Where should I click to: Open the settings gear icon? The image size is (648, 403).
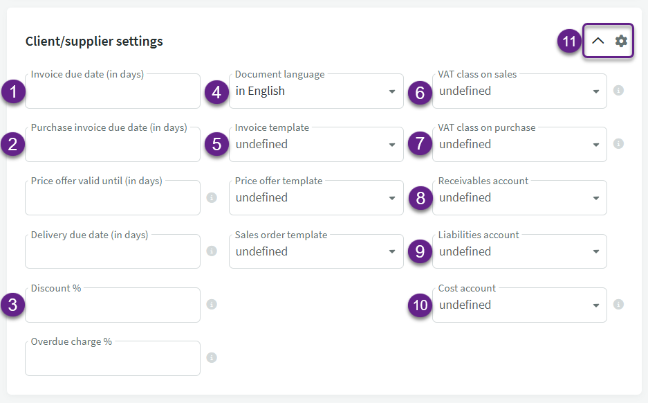coord(621,41)
